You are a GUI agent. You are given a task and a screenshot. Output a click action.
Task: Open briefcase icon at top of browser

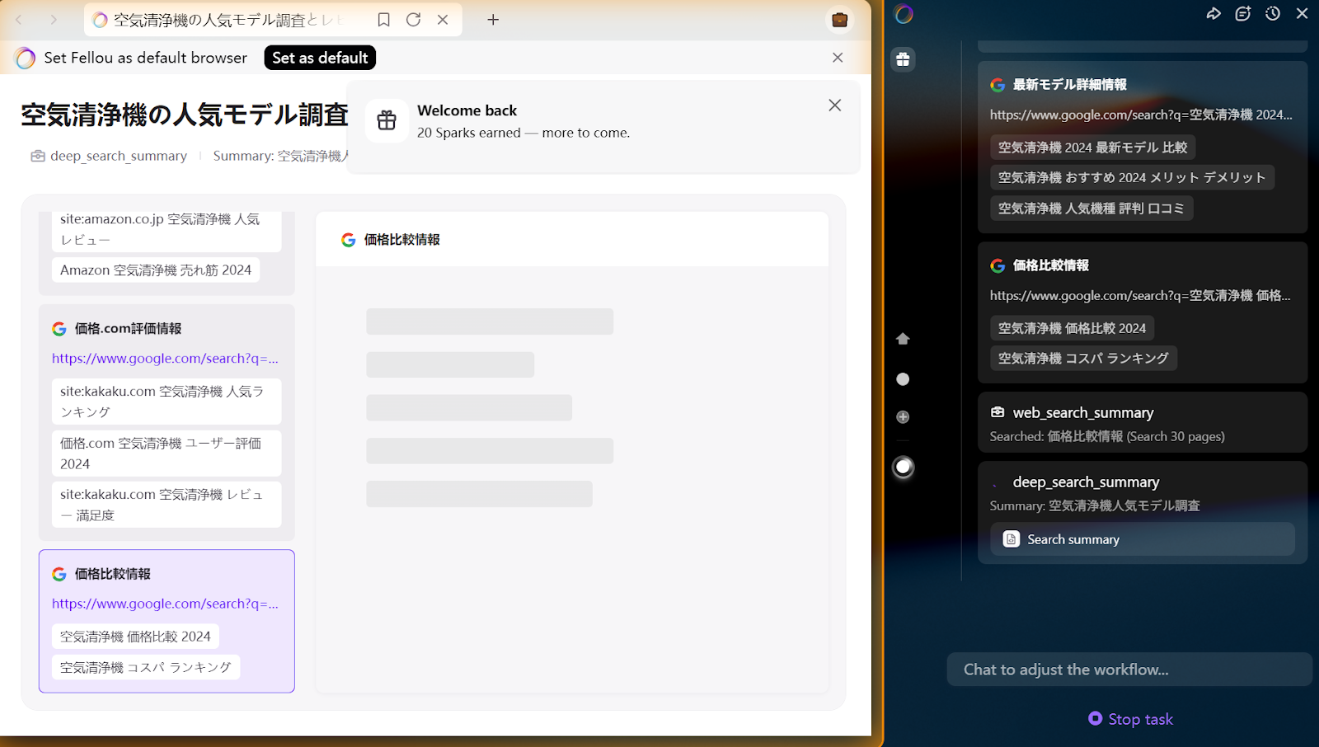point(839,20)
